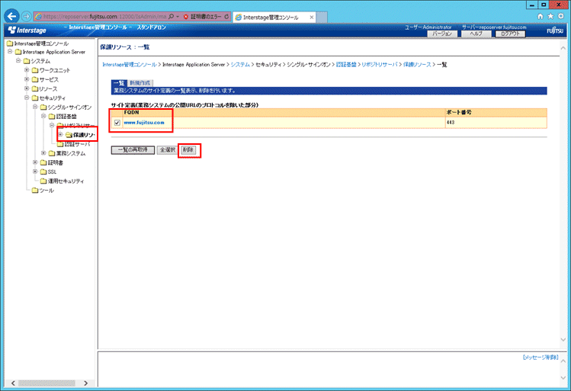
Task: Expand the リソース tree node
Action: click(x=27, y=88)
